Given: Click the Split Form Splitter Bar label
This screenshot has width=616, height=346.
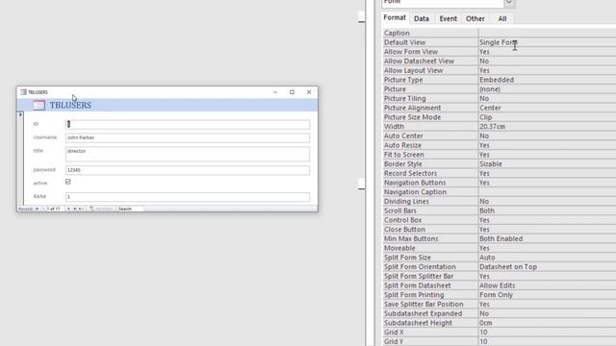Looking at the screenshot, I should 419,276.
